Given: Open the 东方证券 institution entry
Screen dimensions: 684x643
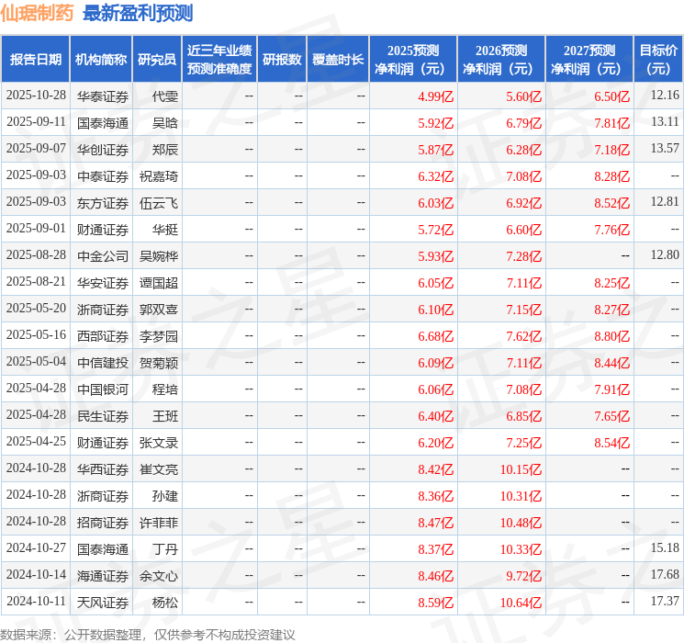Looking at the screenshot, I should point(102,202).
